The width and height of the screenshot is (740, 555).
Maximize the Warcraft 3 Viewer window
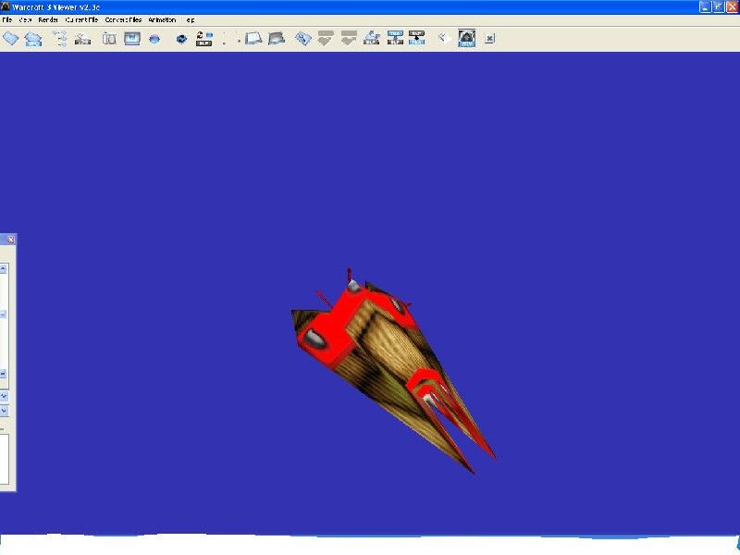719,6
